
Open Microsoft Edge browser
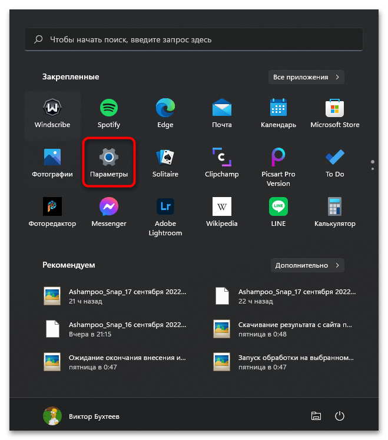[165, 114]
